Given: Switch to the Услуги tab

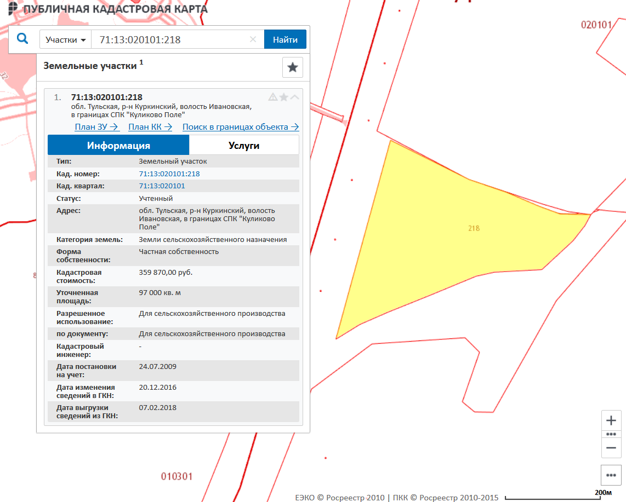Looking at the screenshot, I should tap(244, 146).
